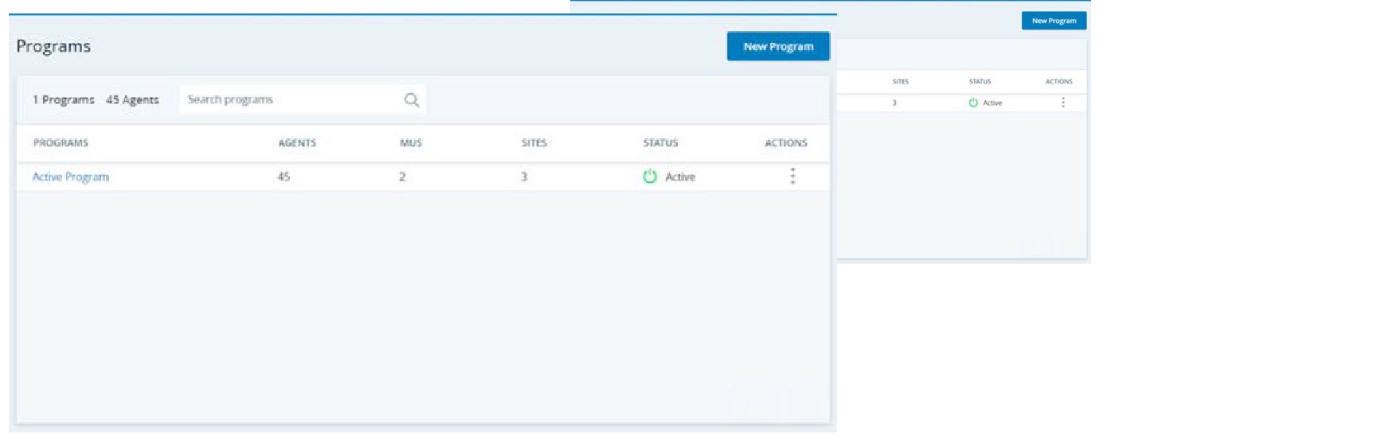This screenshot has width=1377, height=442.
Task: Click the SITES column header in the main table
Action: point(534,143)
